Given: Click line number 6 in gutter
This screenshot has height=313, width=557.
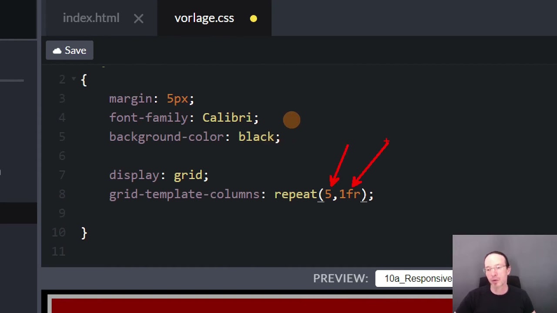Looking at the screenshot, I should pyautogui.click(x=62, y=156).
